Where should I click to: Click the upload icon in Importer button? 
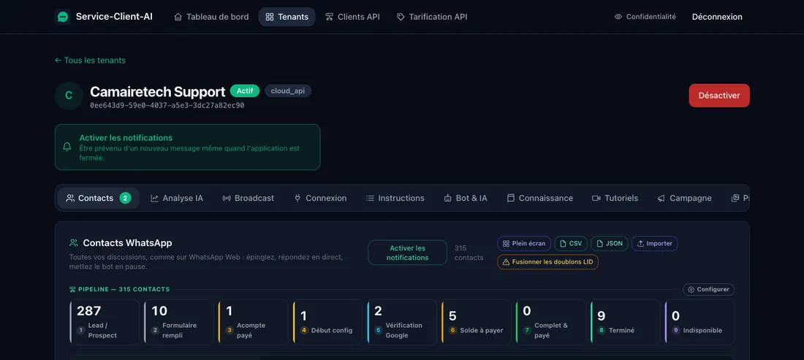[x=640, y=244]
